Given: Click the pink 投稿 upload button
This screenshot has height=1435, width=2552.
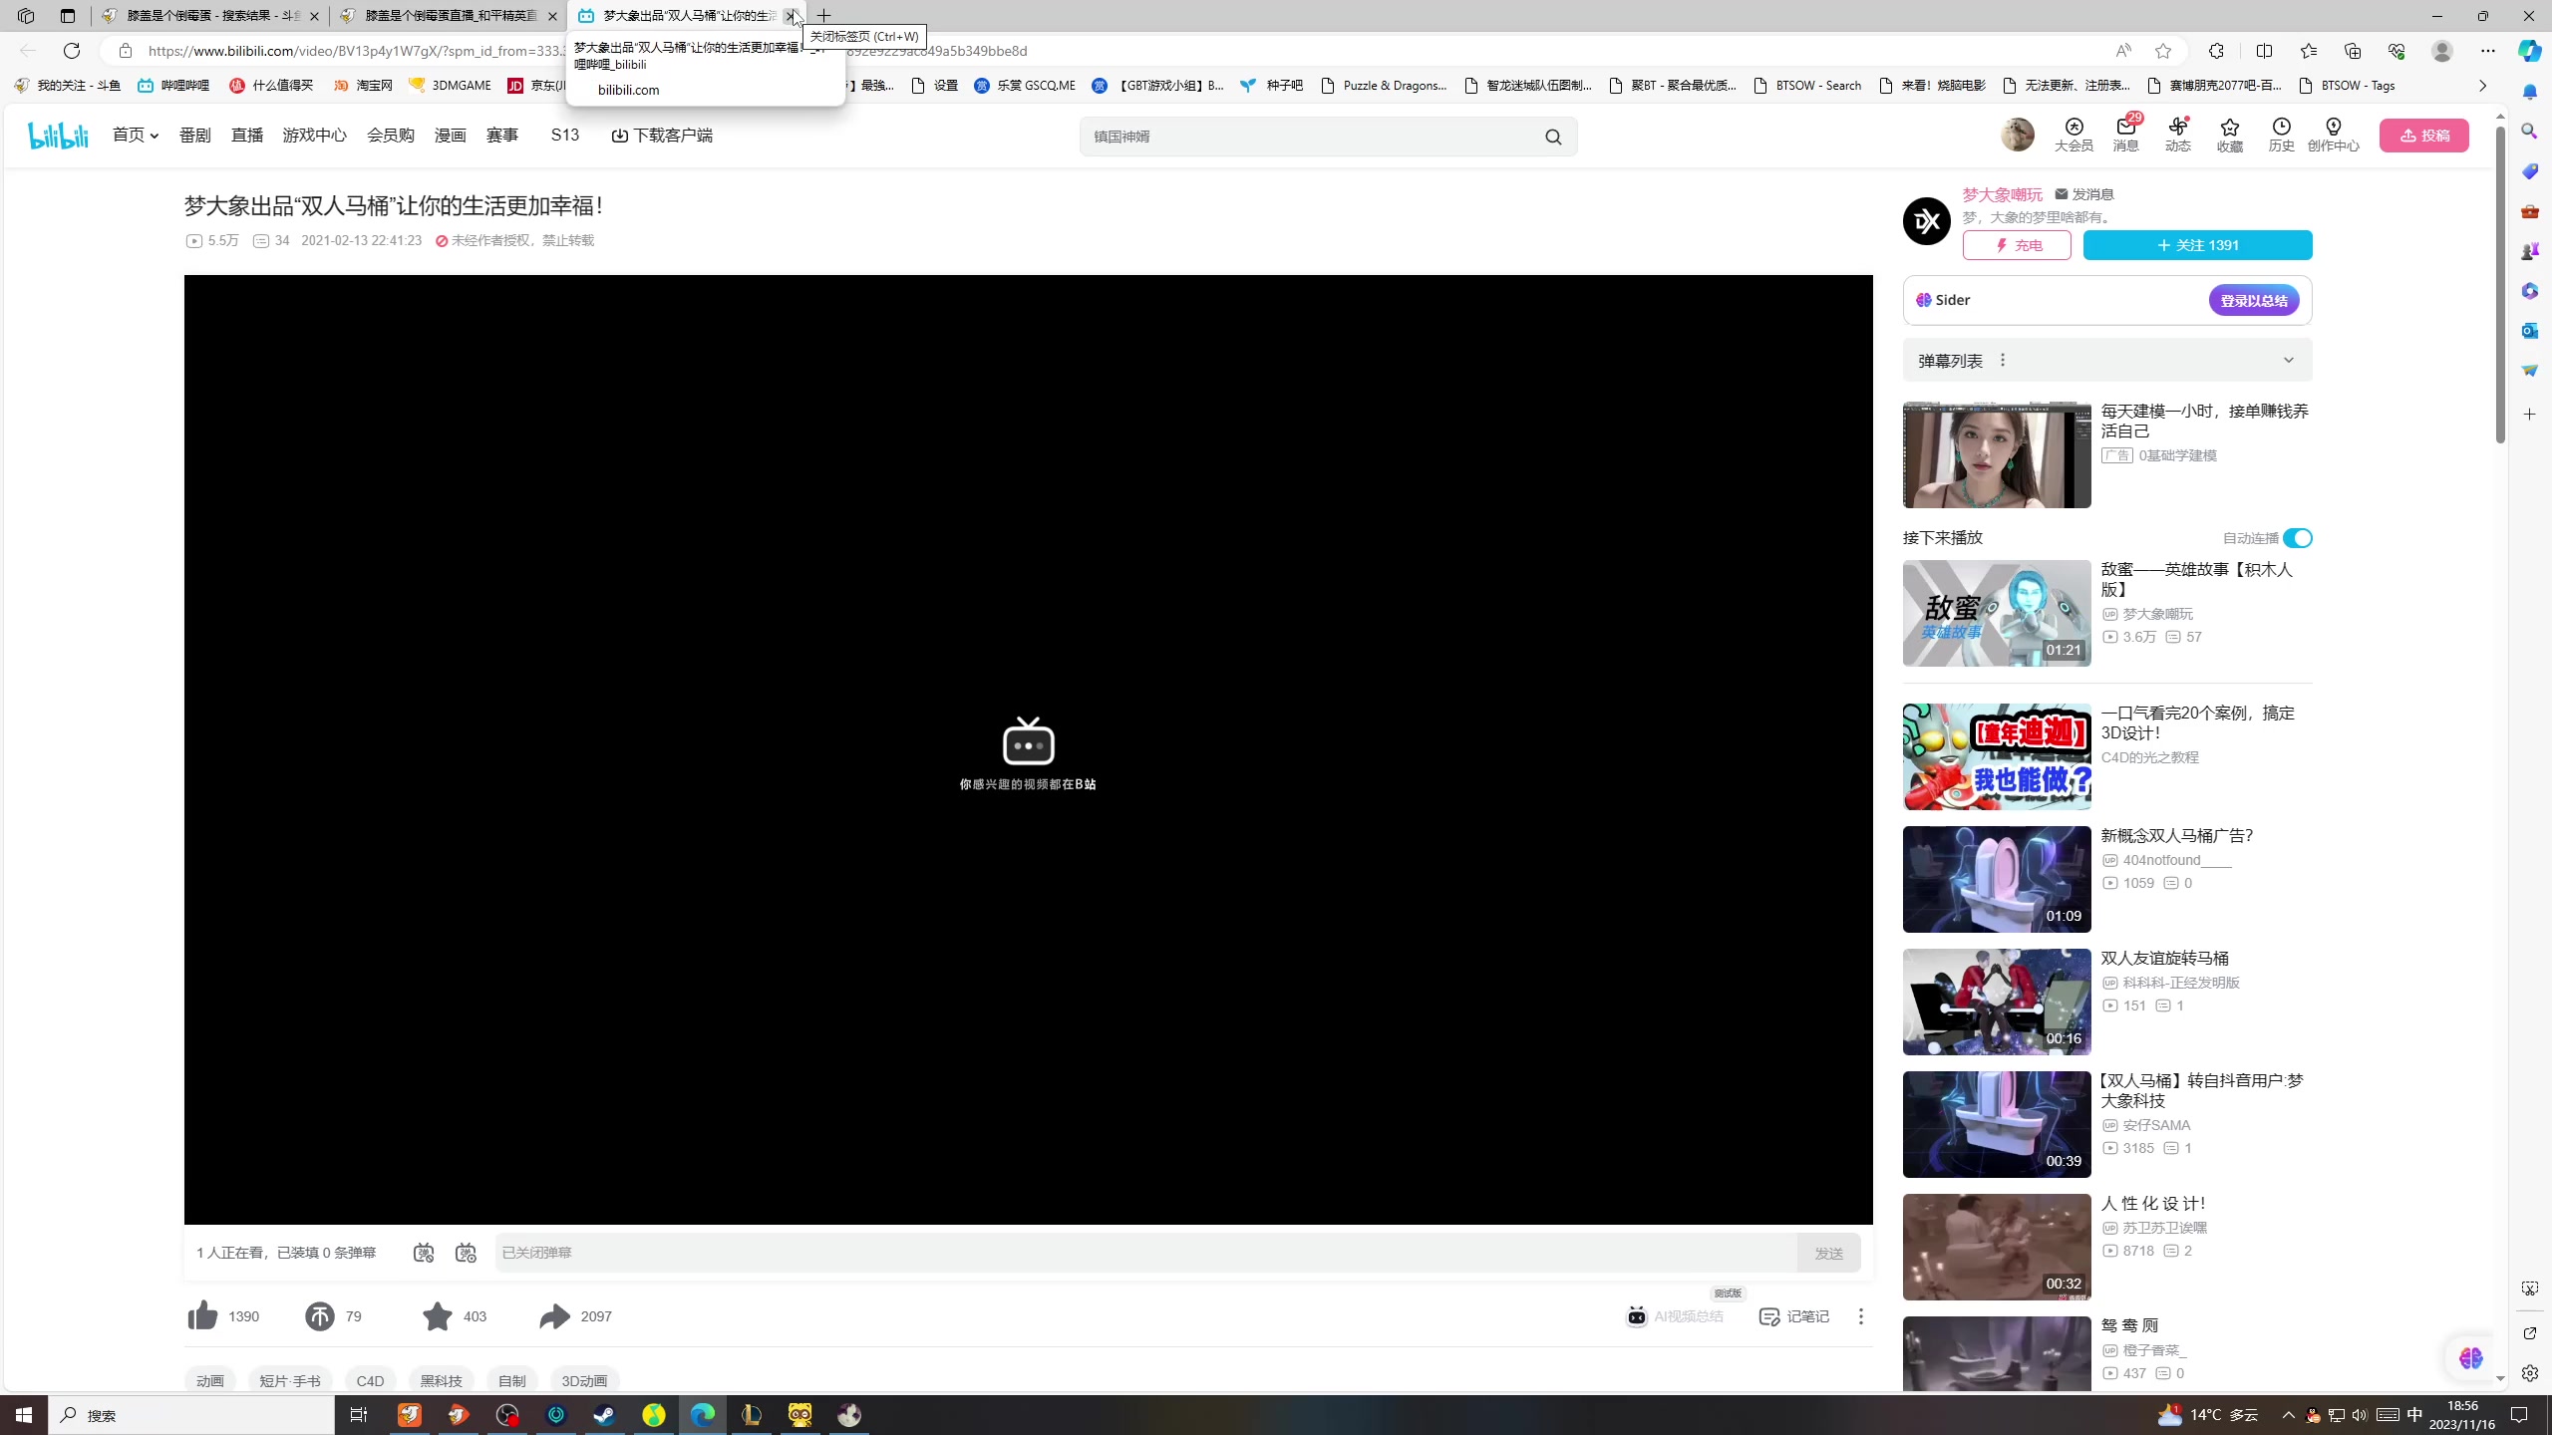Looking at the screenshot, I should (2423, 136).
